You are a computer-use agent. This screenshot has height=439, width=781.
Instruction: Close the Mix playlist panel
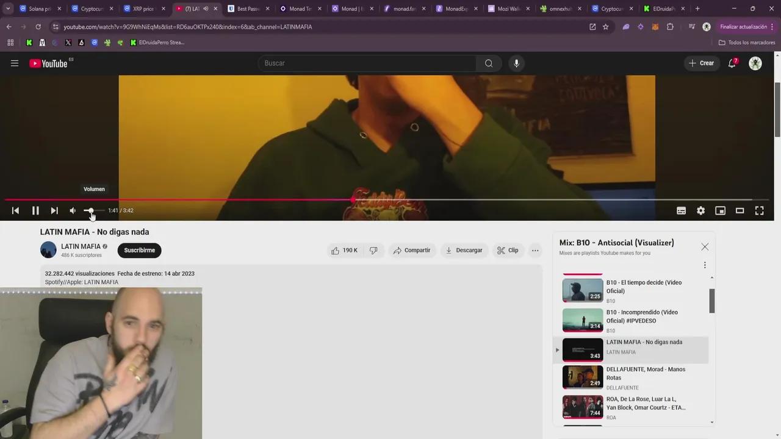pyautogui.click(x=705, y=247)
